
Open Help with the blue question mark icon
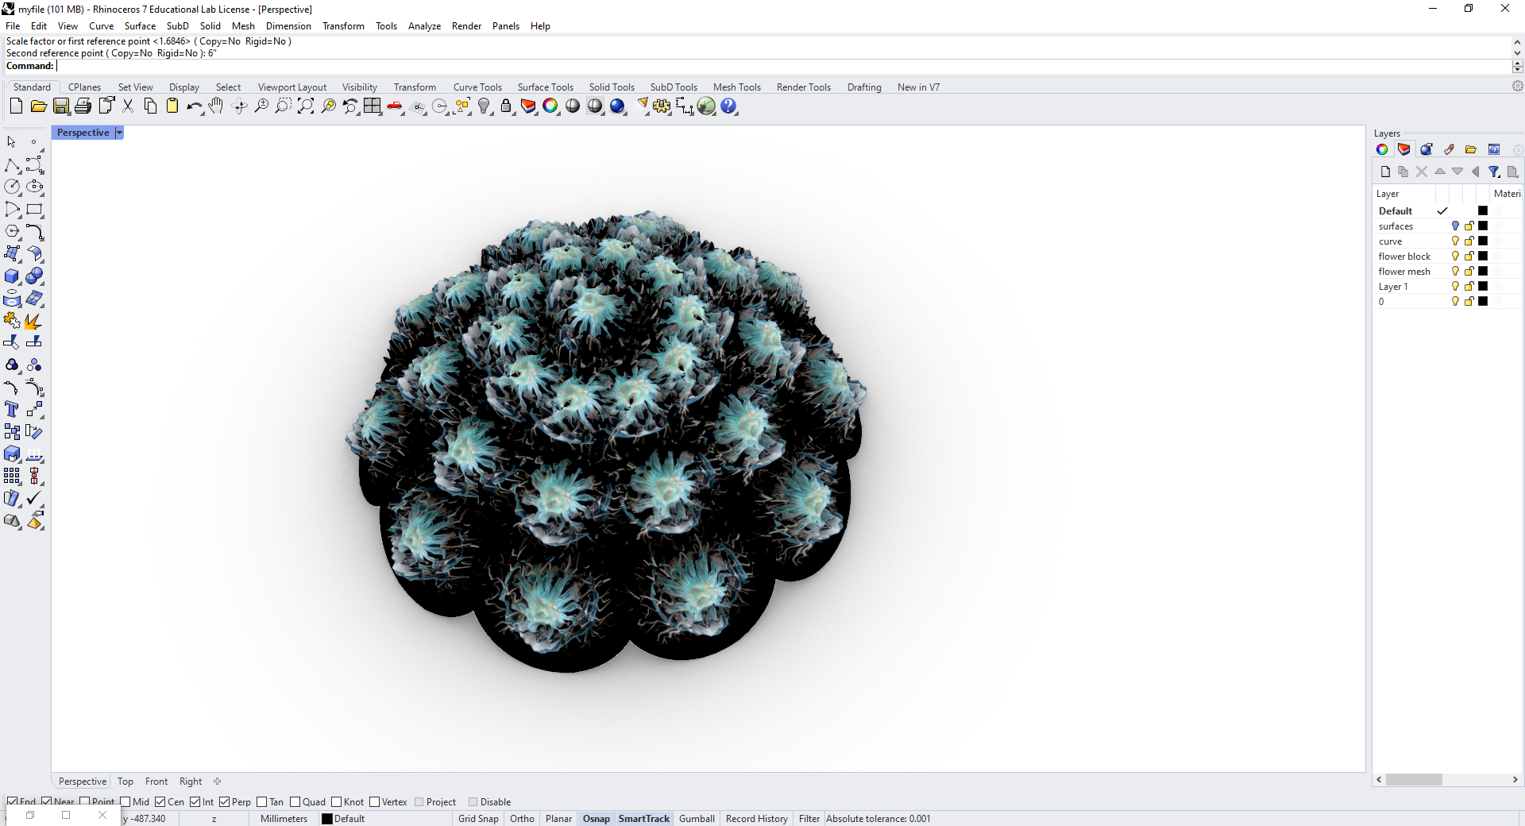[728, 106]
